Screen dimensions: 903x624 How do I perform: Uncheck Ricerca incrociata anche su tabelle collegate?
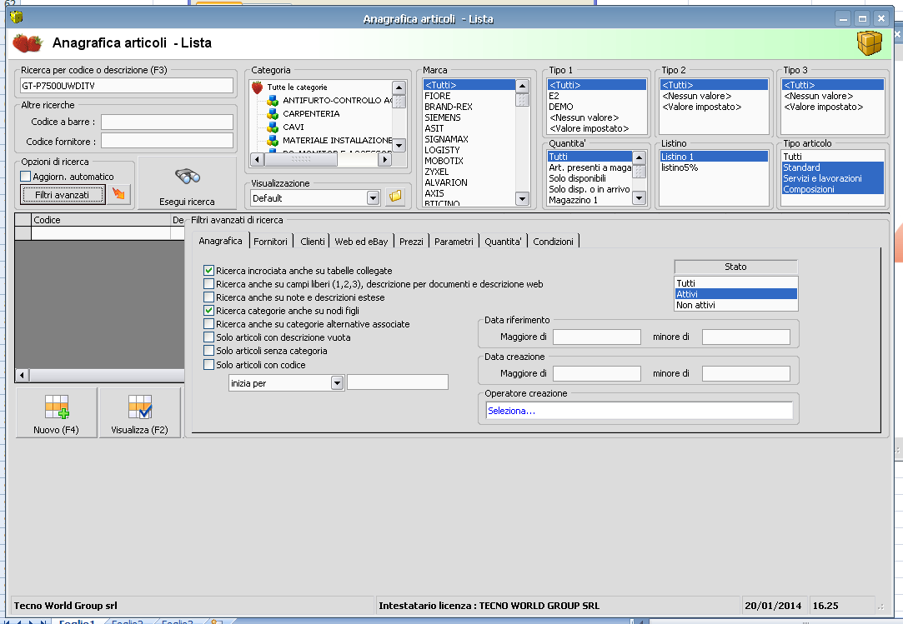[209, 271]
